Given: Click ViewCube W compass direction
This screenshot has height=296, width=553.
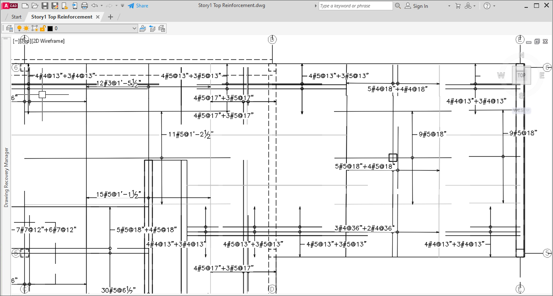Looking at the screenshot, I should tap(501, 75).
